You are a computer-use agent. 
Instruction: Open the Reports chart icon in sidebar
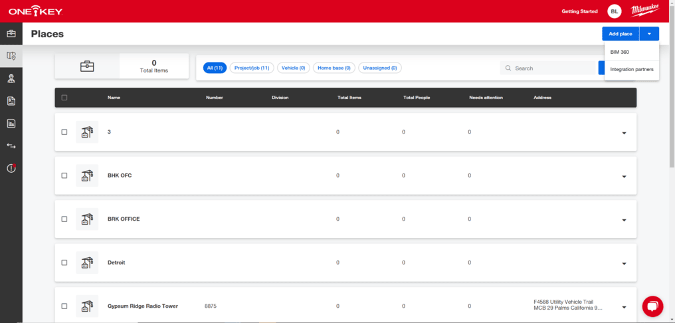coord(11,123)
